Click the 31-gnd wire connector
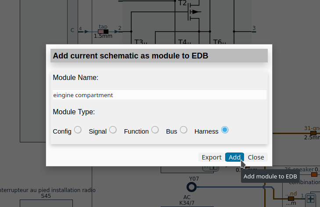320x207 pixels. pos(313,133)
